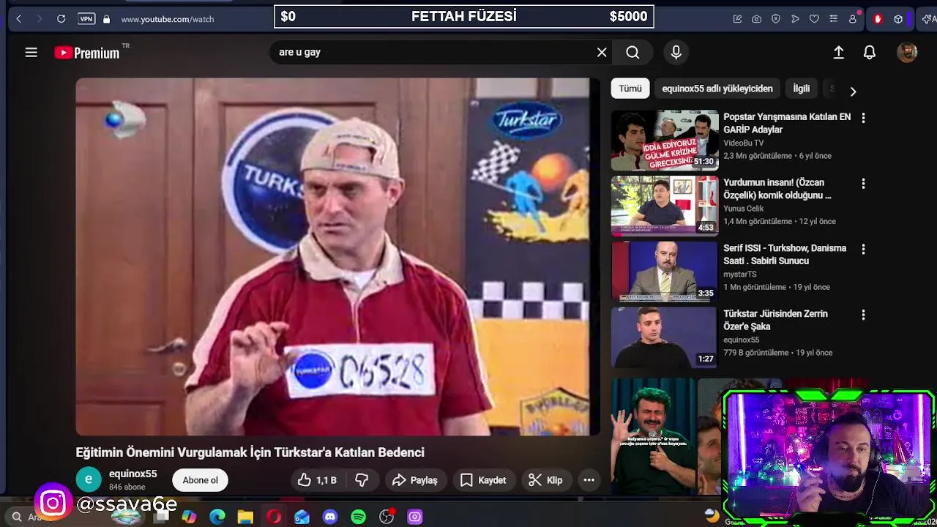The image size is (937, 527).
Task: Open browser easy setup sliders icon
Action: coord(833,19)
